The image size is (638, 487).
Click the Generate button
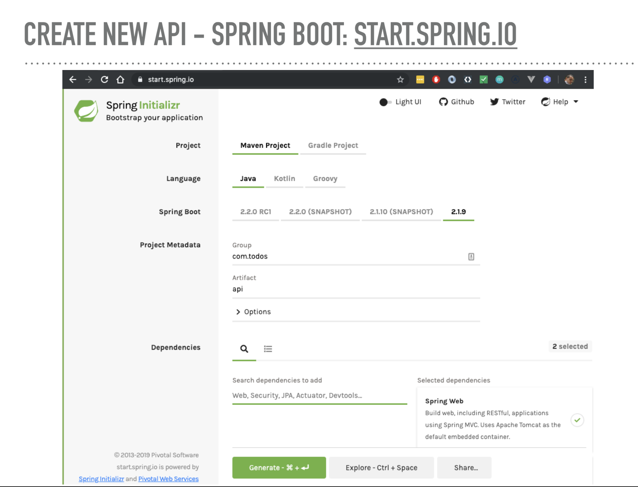coord(279,468)
